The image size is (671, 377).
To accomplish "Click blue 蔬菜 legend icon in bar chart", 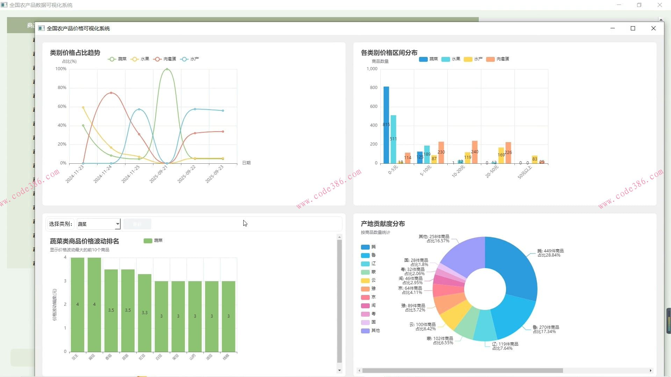I will click(x=423, y=59).
